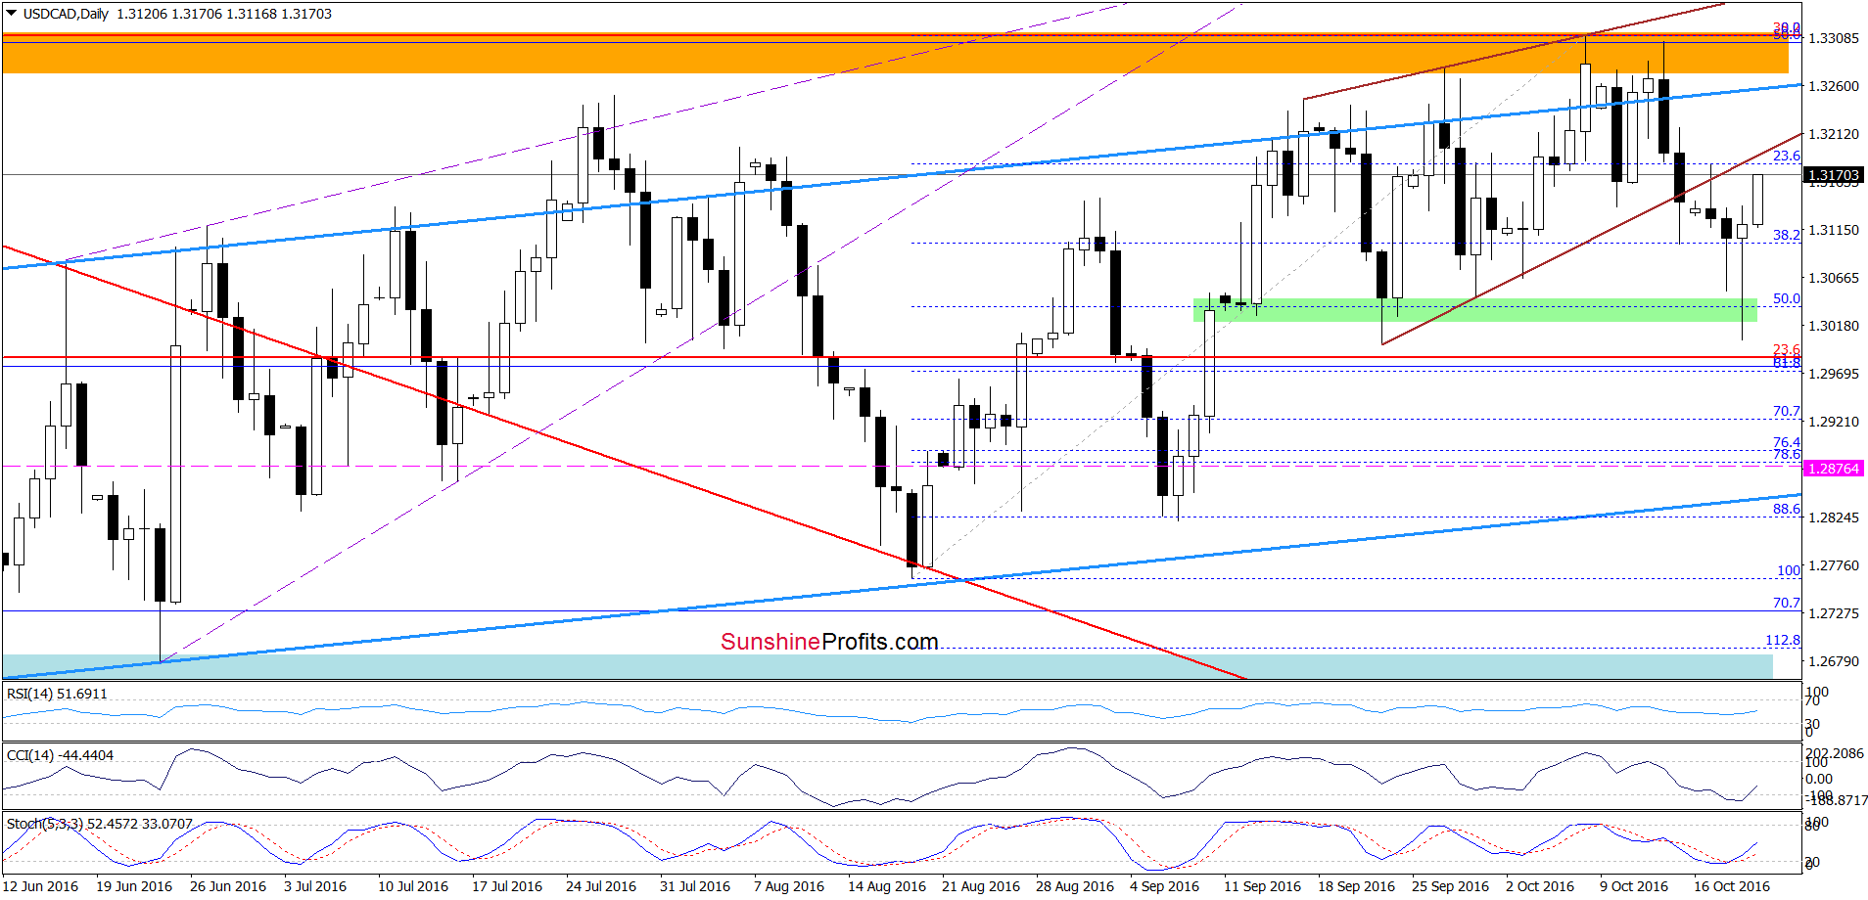Click the 24 Jul 2016 date label
Screen dimensions: 1868x900
tap(601, 886)
